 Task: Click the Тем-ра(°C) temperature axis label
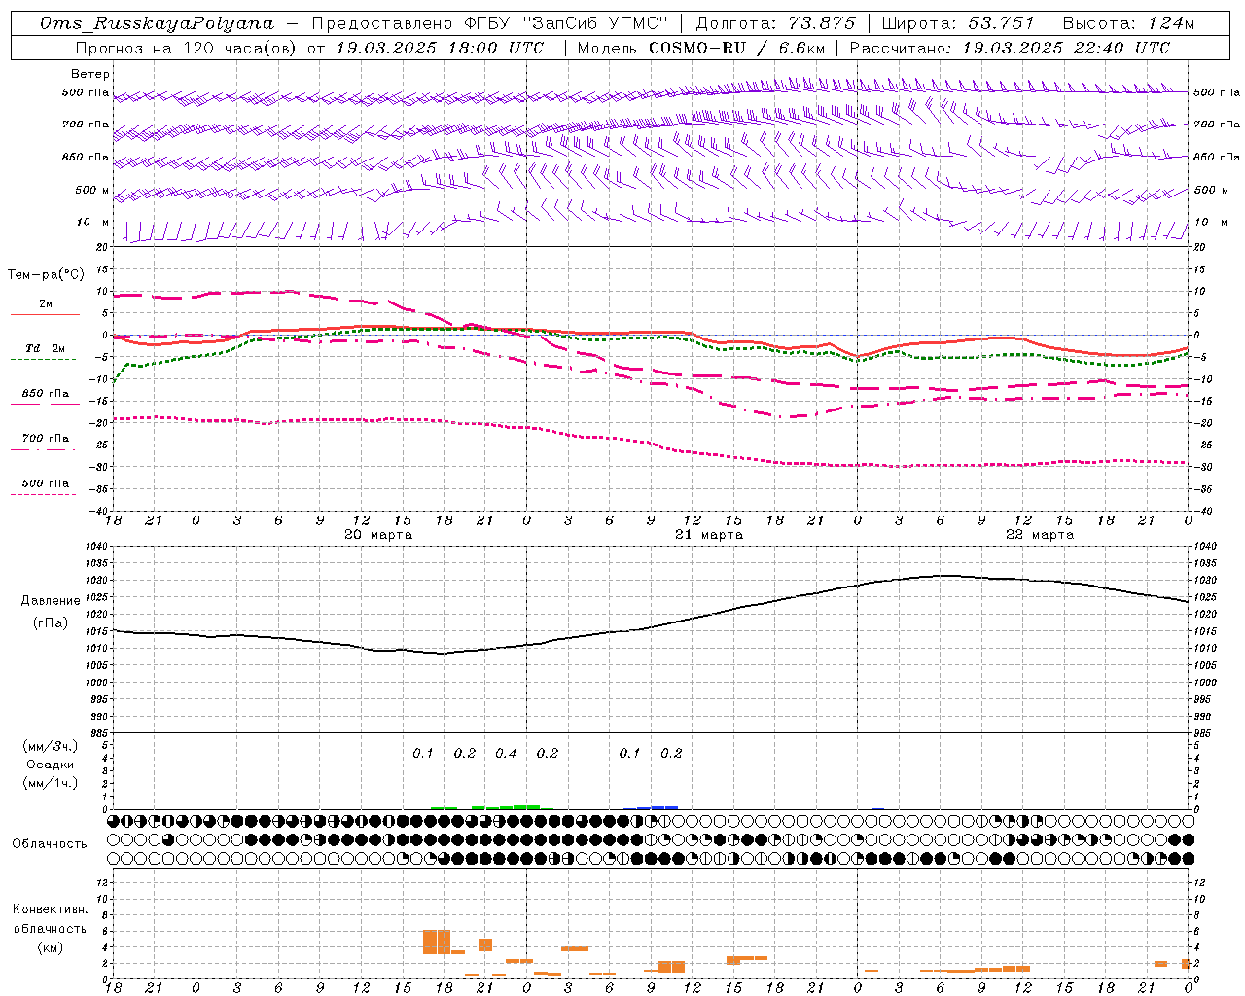coord(46,275)
